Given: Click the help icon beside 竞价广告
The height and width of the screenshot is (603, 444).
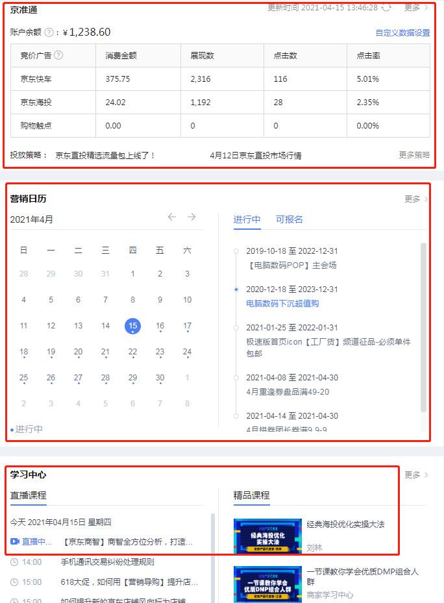Looking at the screenshot, I should point(58,55).
